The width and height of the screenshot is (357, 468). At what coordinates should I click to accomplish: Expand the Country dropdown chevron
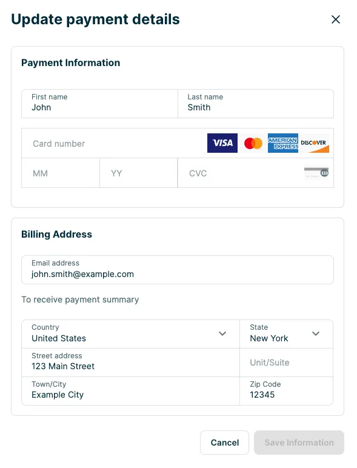pyautogui.click(x=222, y=333)
